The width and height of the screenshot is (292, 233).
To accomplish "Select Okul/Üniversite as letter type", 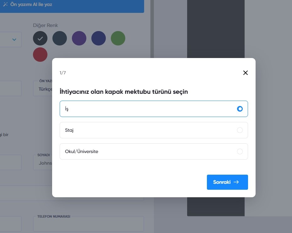I will [x=154, y=151].
